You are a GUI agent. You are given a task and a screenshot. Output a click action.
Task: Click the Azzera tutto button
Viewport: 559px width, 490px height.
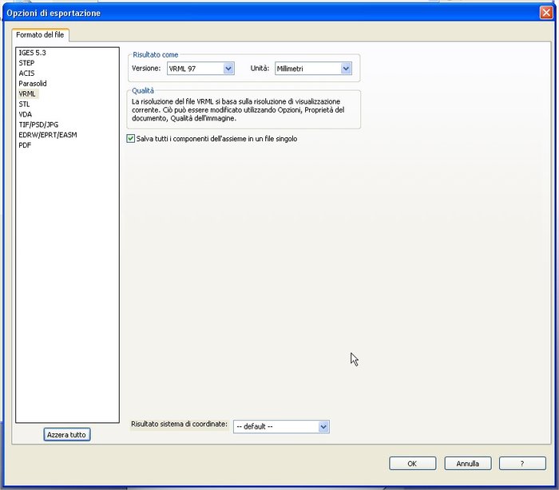[x=66, y=435]
